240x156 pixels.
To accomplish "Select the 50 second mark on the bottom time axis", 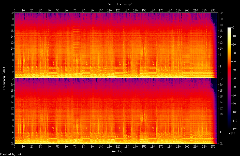I will click(58, 147).
